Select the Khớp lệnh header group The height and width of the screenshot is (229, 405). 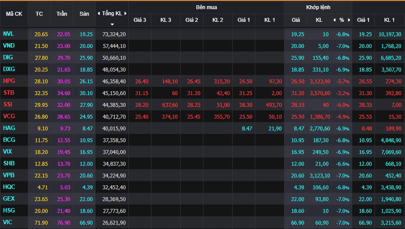[318, 7]
